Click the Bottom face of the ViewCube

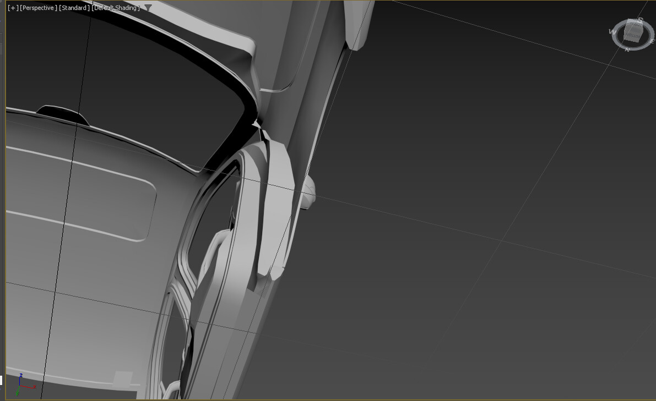click(x=633, y=35)
